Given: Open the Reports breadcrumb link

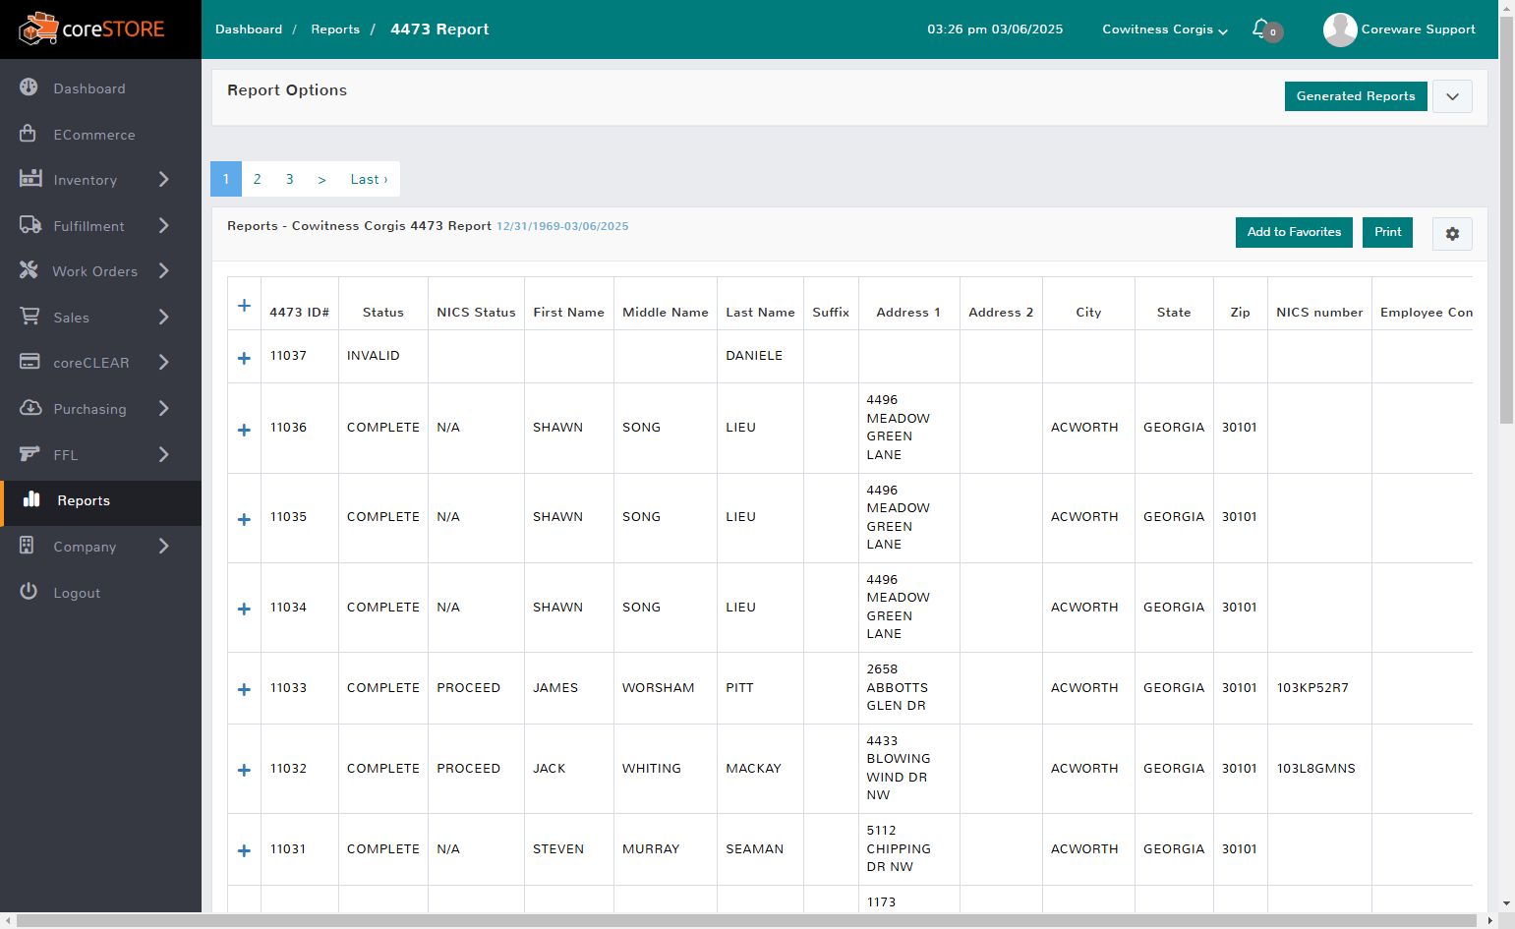Looking at the screenshot, I should click(x=335, y=29).
